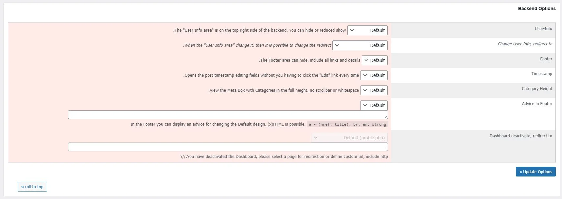
Task: Click the Update Options button
Action: click(536, 172)
